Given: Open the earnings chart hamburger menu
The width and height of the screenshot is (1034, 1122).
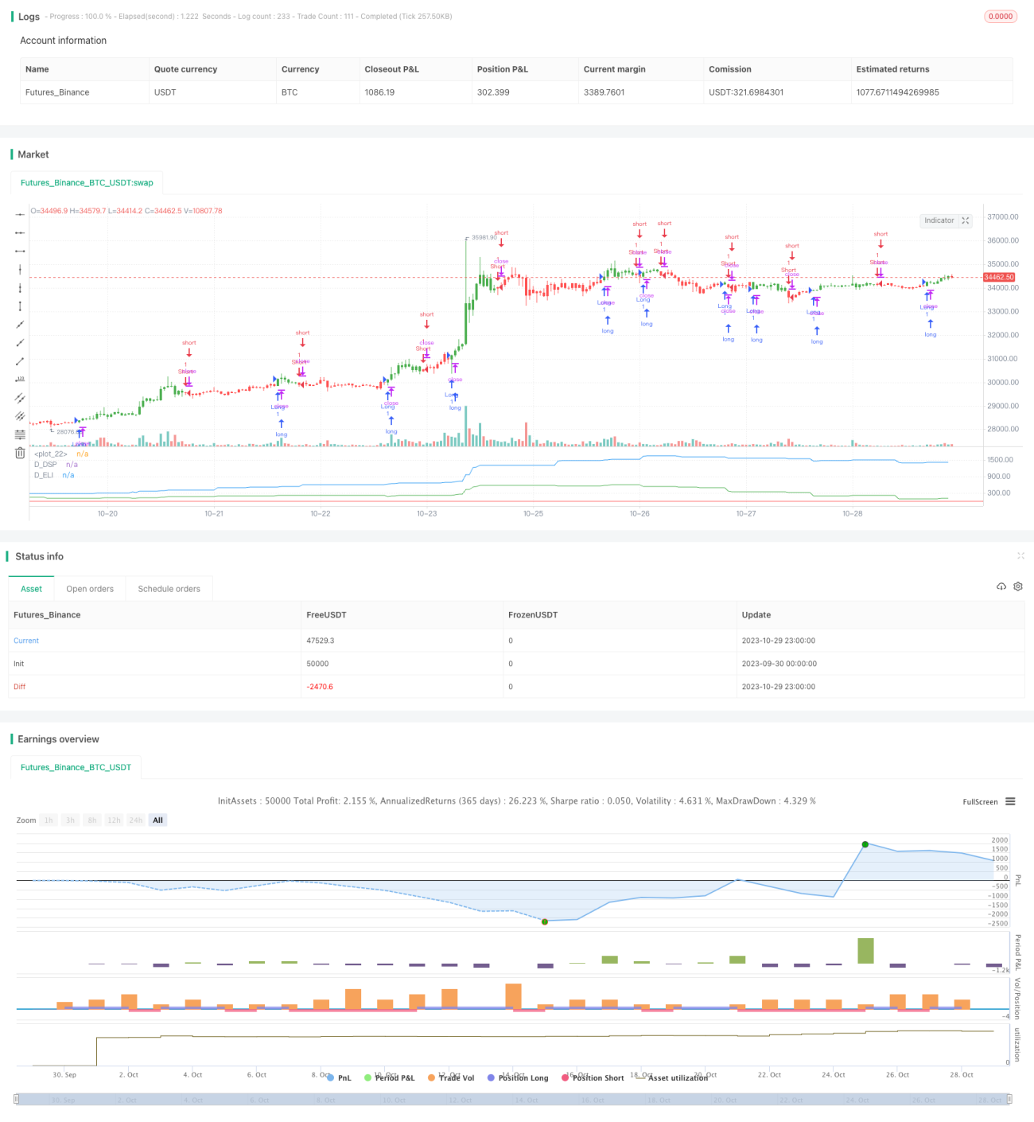Looking at the screenshot, I should click(1010, 801).
